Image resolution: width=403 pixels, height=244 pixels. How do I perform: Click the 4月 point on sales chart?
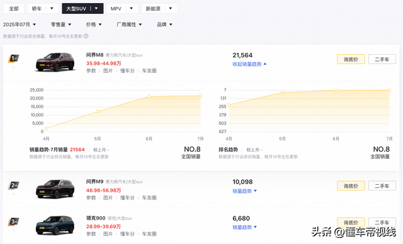pyautogui.click(x=46, y=128)
